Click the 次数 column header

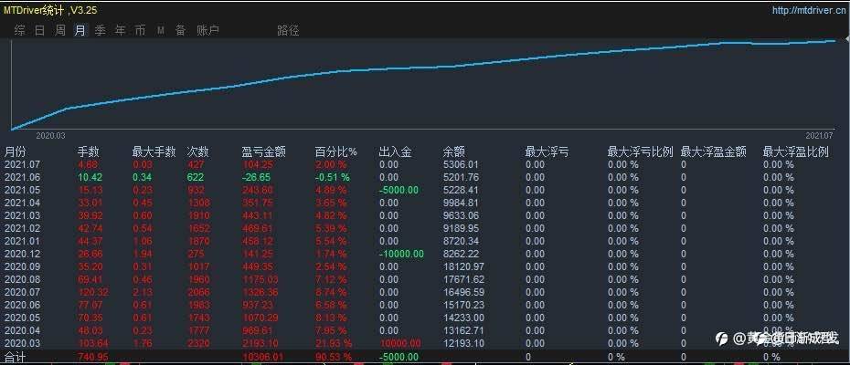pos(197,151)
